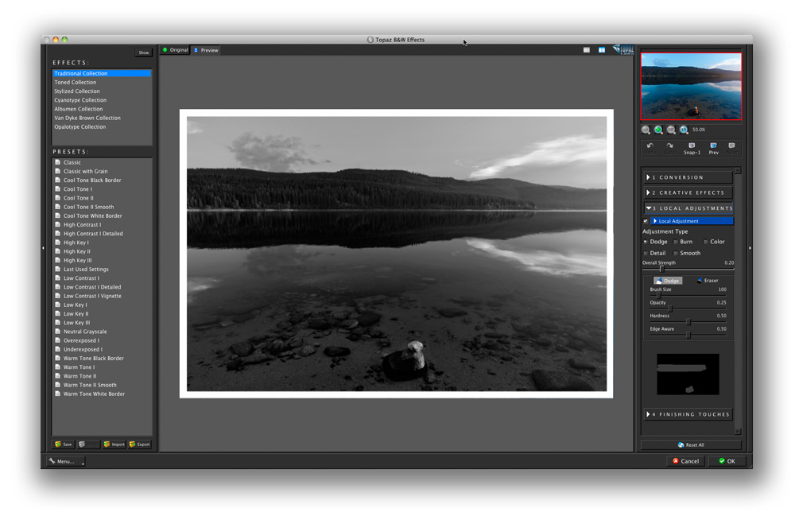
Task: Expand the Local Adjustment blue header
Action: click(x=692, y=221)
